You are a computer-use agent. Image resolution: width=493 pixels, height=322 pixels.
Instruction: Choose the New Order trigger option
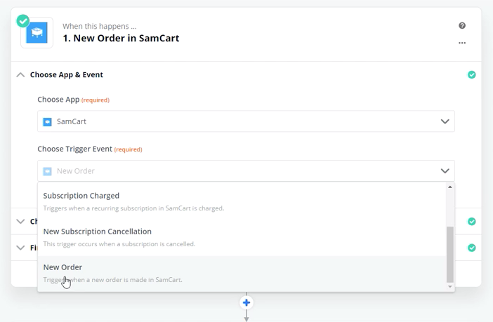point(242,274)
